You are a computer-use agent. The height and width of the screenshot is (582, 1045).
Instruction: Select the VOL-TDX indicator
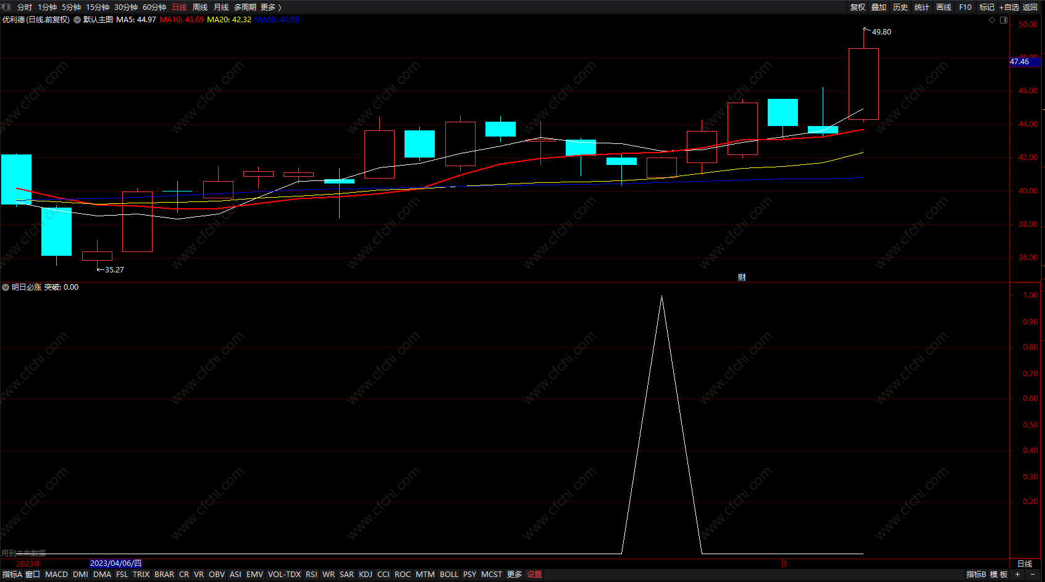pos(285,575)
